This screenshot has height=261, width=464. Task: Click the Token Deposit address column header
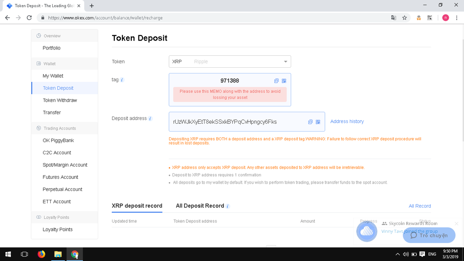pyautogui.click(x=195, y=221)
